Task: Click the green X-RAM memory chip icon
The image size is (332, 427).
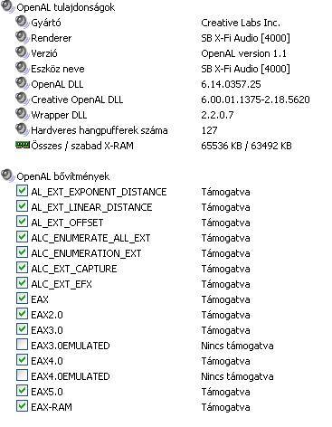Action: [23, 145]
